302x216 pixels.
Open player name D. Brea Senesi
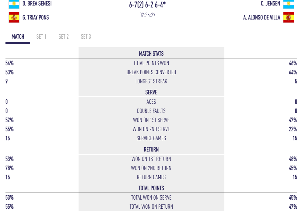(x=37, y=4)
